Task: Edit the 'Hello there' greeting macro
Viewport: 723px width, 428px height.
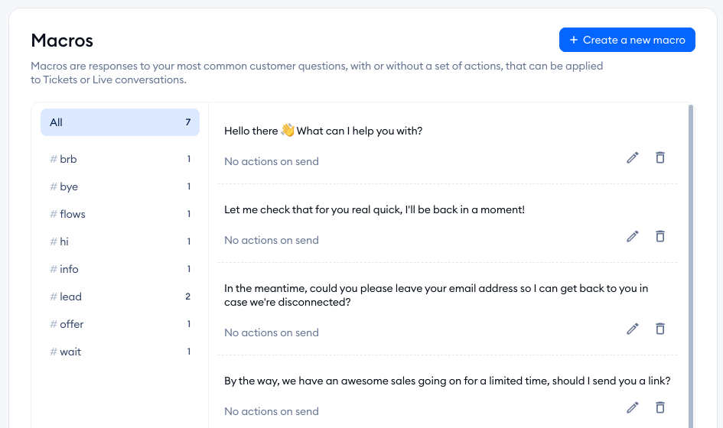Action: click(x=632, y=157)
